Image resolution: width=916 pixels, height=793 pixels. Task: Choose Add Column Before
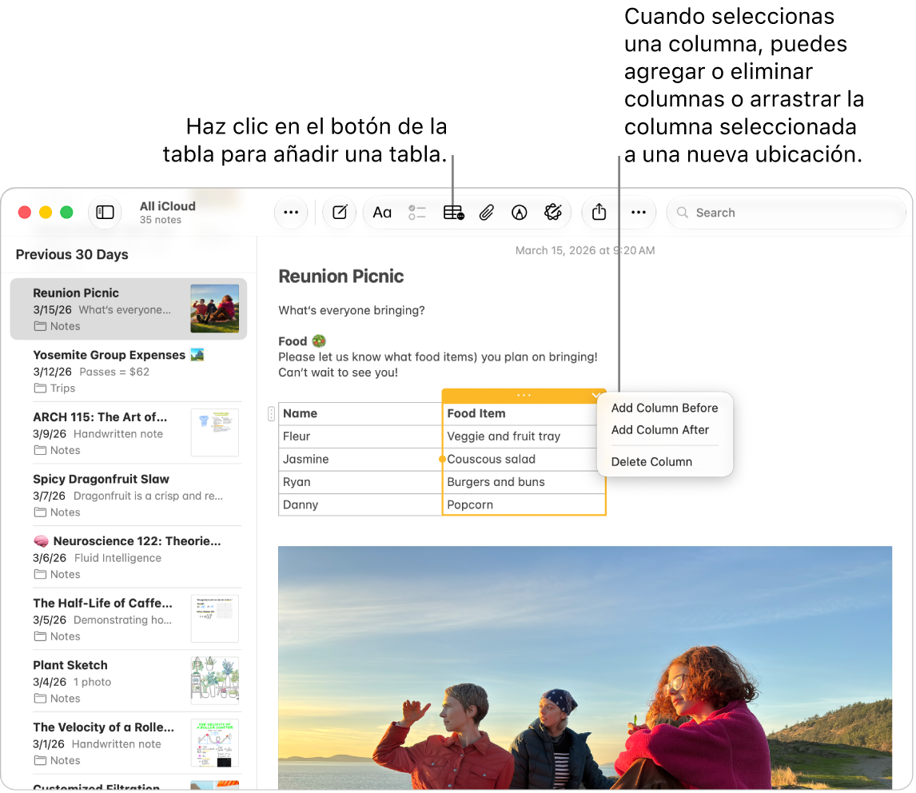coord(665,408)
